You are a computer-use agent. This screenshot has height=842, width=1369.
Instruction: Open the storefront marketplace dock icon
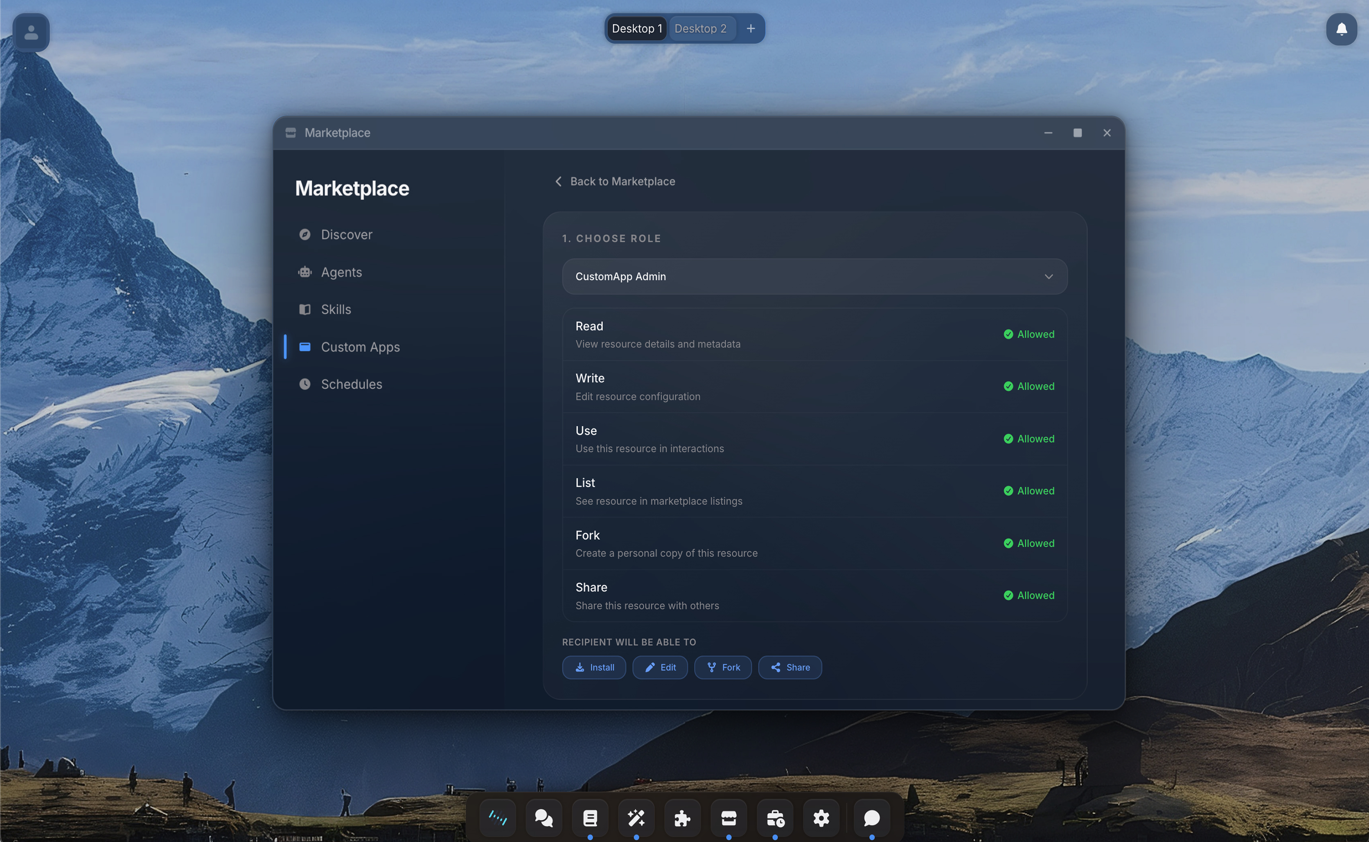728,817
